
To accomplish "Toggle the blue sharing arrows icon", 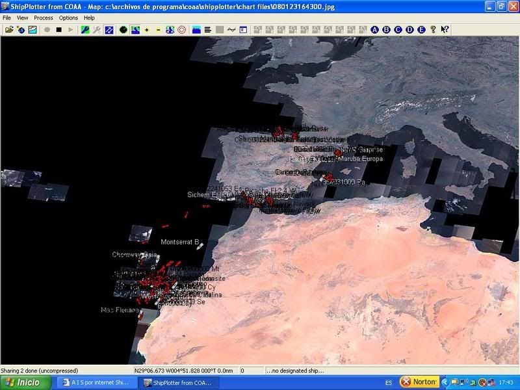I will [x=109, y=30].
